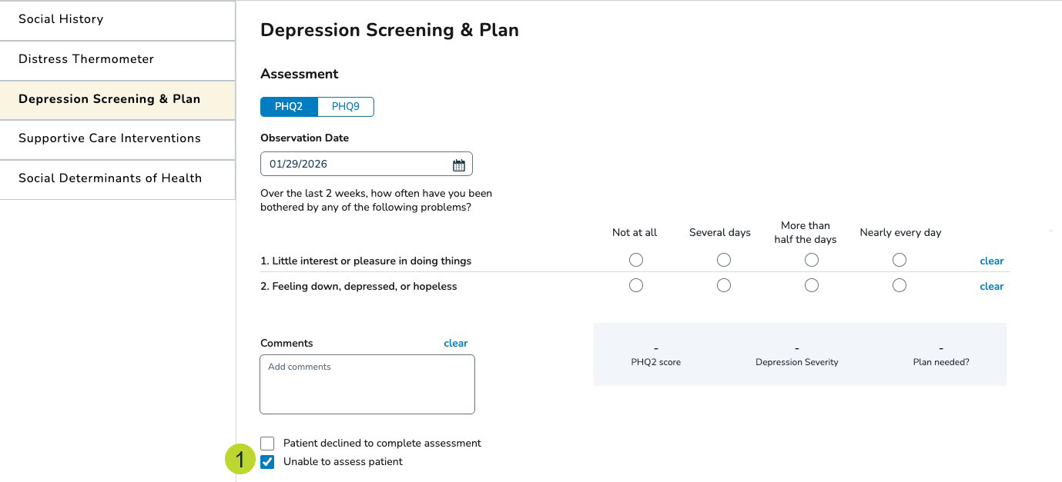Screen dimensions: 1062x482
Task: Select the PHQ2 assessment tab
Action: (x=289, y=107)
